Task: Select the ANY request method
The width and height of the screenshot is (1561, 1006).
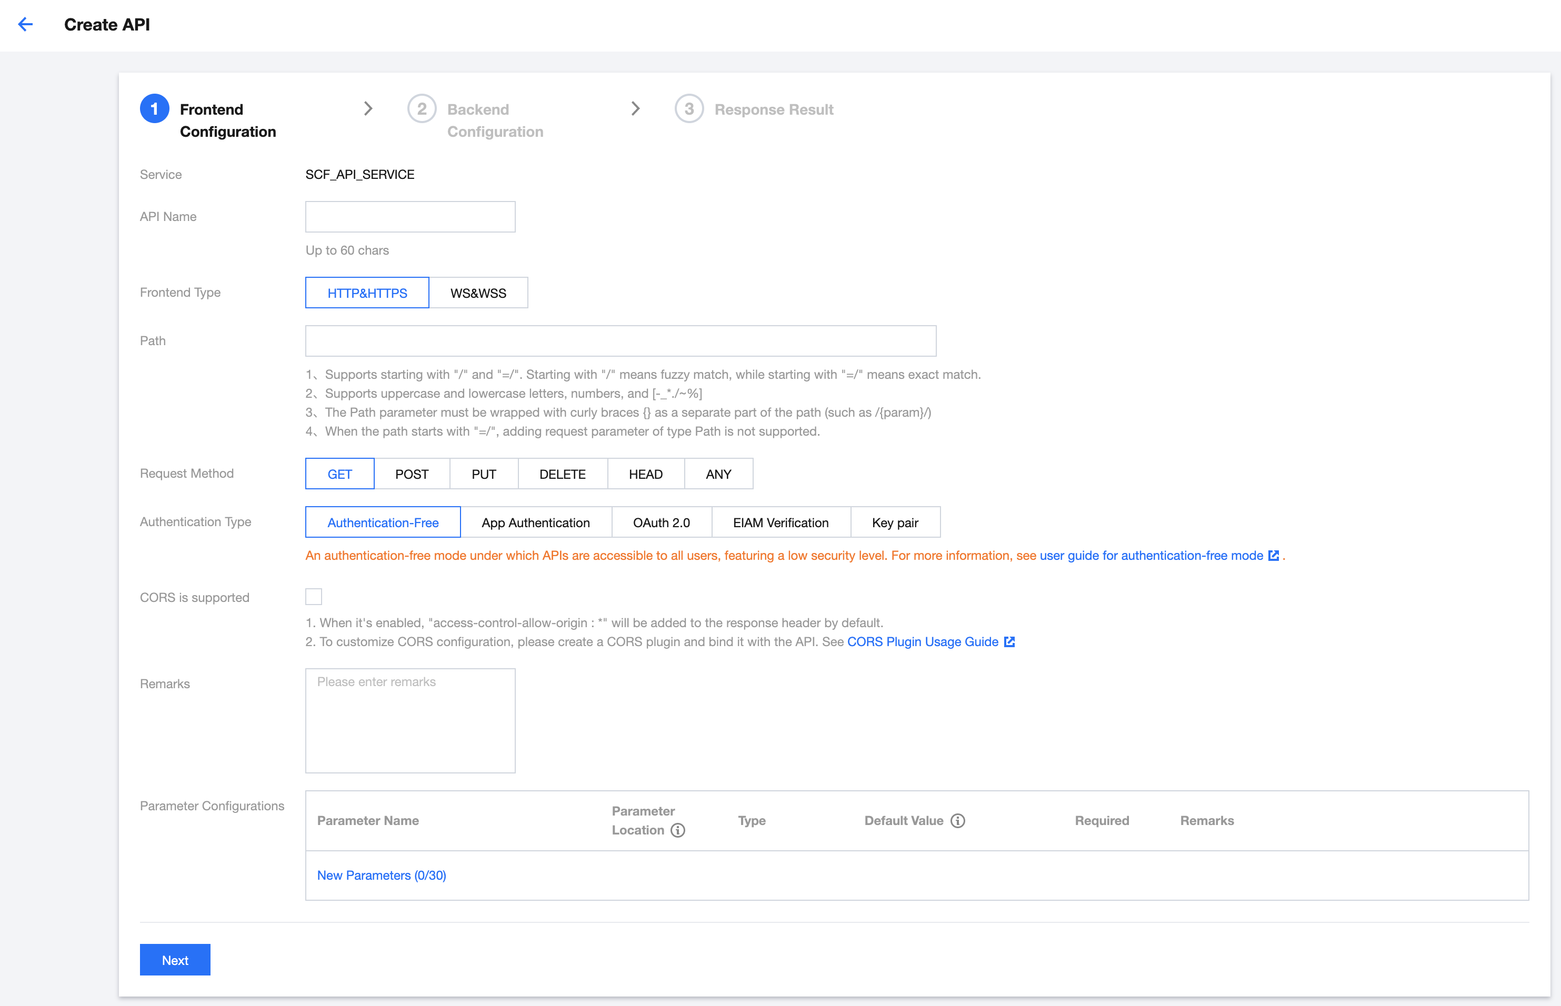Action: coord(718,474)
